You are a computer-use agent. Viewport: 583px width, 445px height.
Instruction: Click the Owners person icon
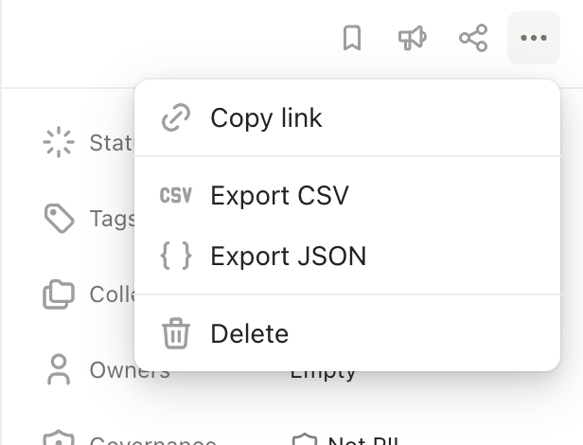tap(59, 369)
